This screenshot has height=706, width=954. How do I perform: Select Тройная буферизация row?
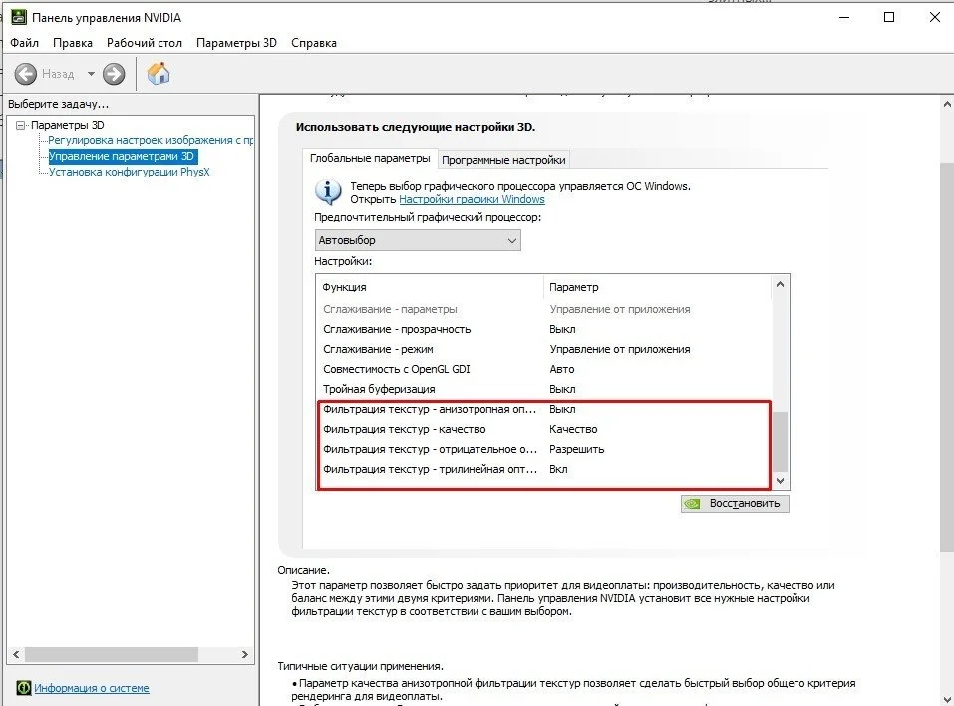click(x=544, y=389)
